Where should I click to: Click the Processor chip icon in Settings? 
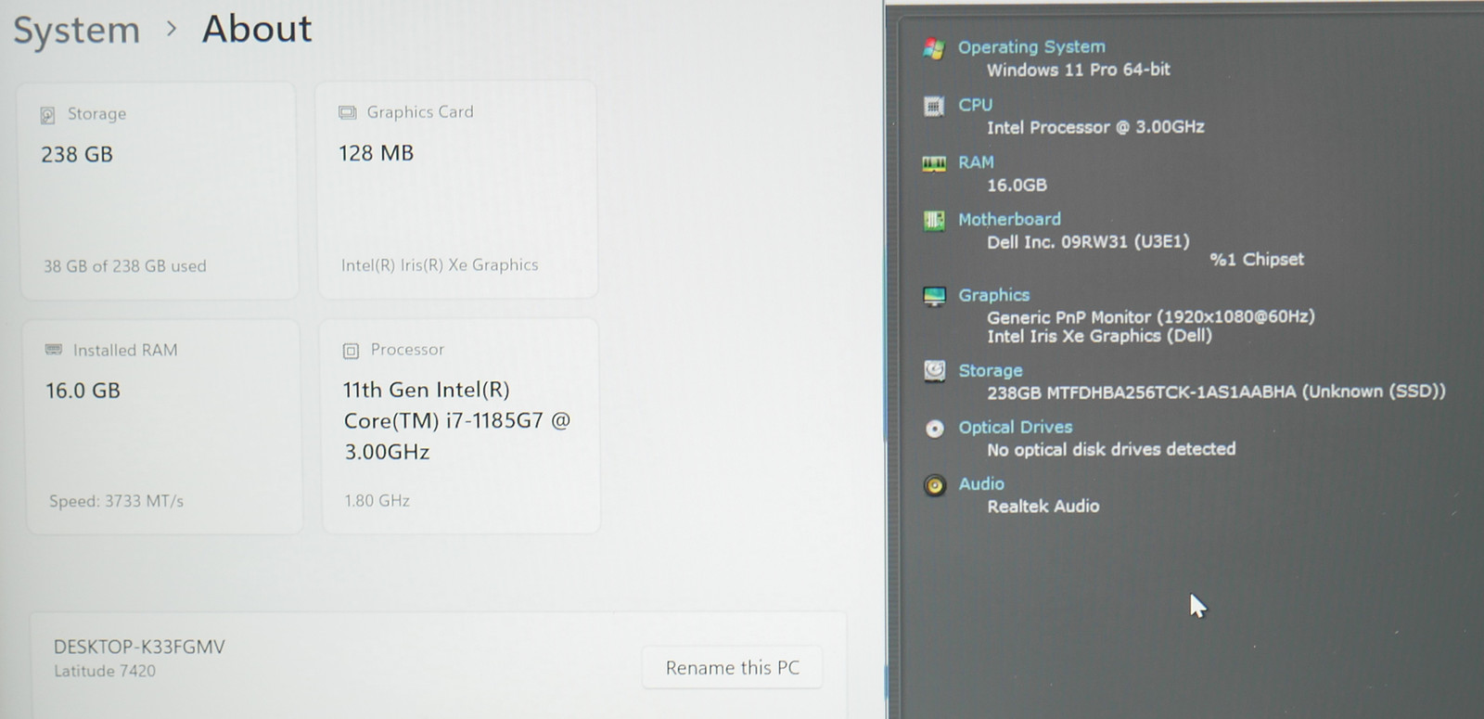pos(351,351)
